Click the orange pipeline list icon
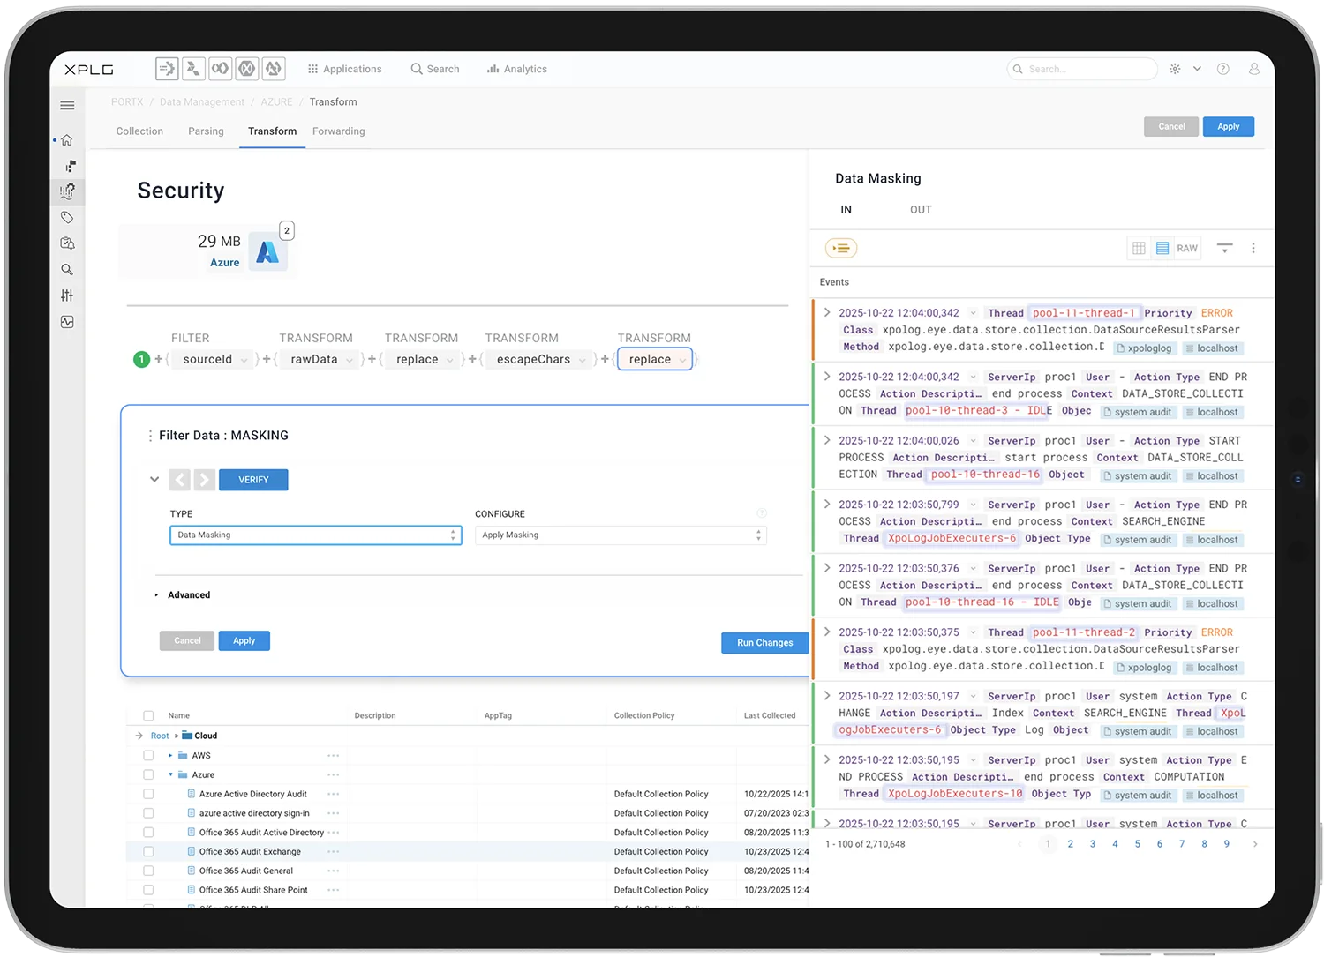This screenshot has width=1324, height=957. [x=841, y=249]
